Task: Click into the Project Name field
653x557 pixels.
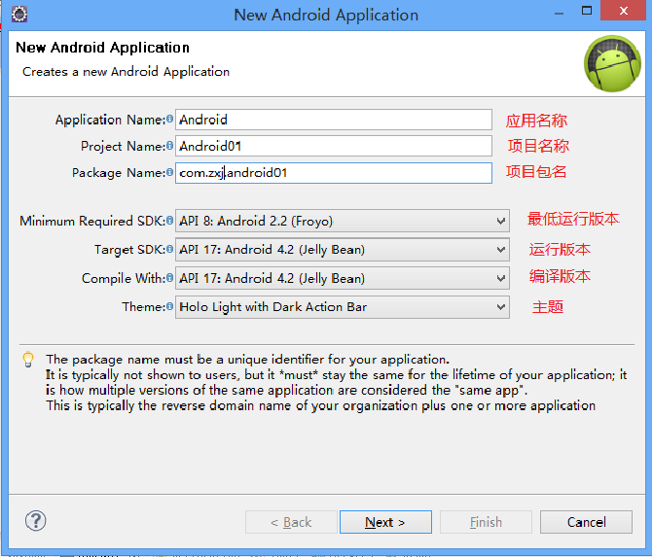Action: coord(334,146)
